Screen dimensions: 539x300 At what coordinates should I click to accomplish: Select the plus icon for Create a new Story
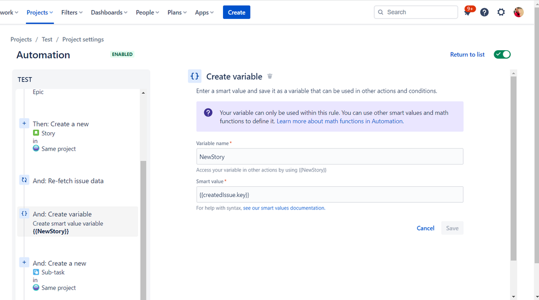(24, 123)
